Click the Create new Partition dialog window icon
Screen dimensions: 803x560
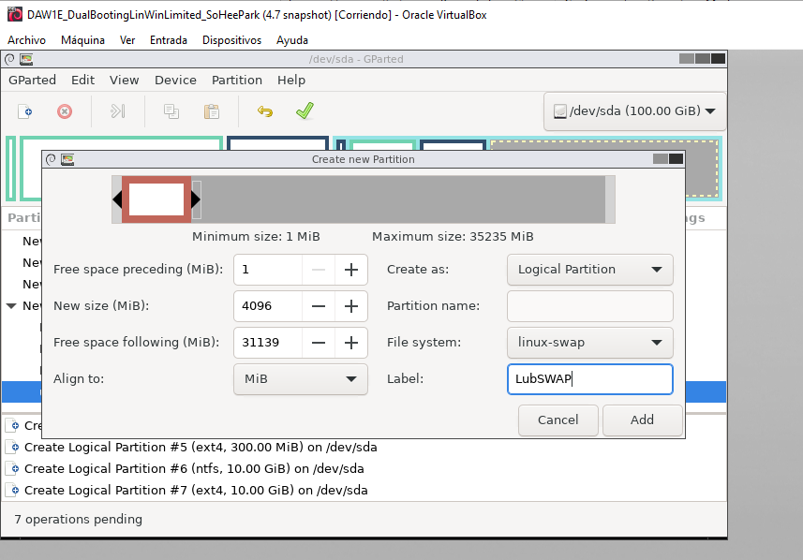coord(51,160)
